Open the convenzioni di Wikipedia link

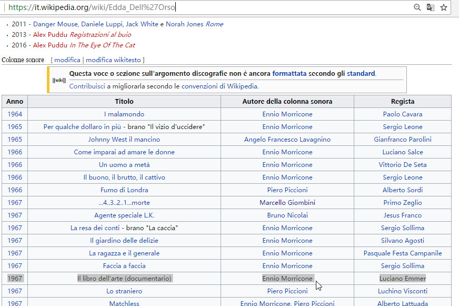[219, 86]
